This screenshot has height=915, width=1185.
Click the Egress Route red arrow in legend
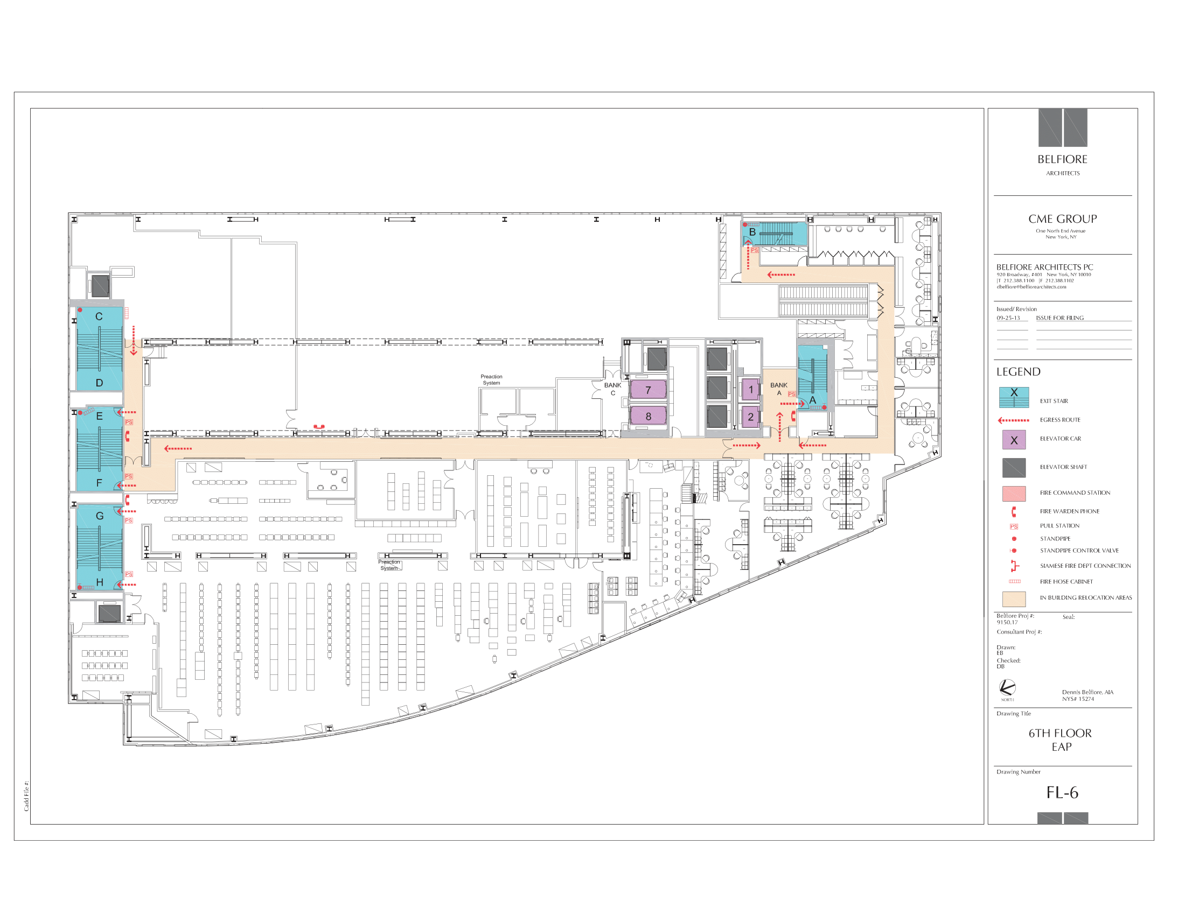point(1013,420)
